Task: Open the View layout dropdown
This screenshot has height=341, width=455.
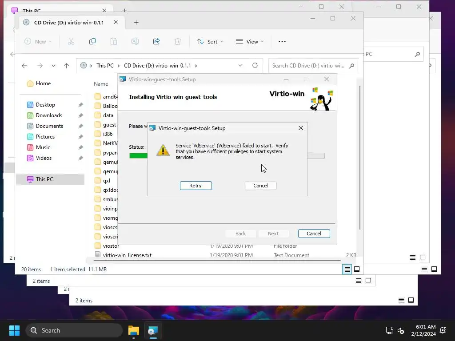Action: coord(250,41)
